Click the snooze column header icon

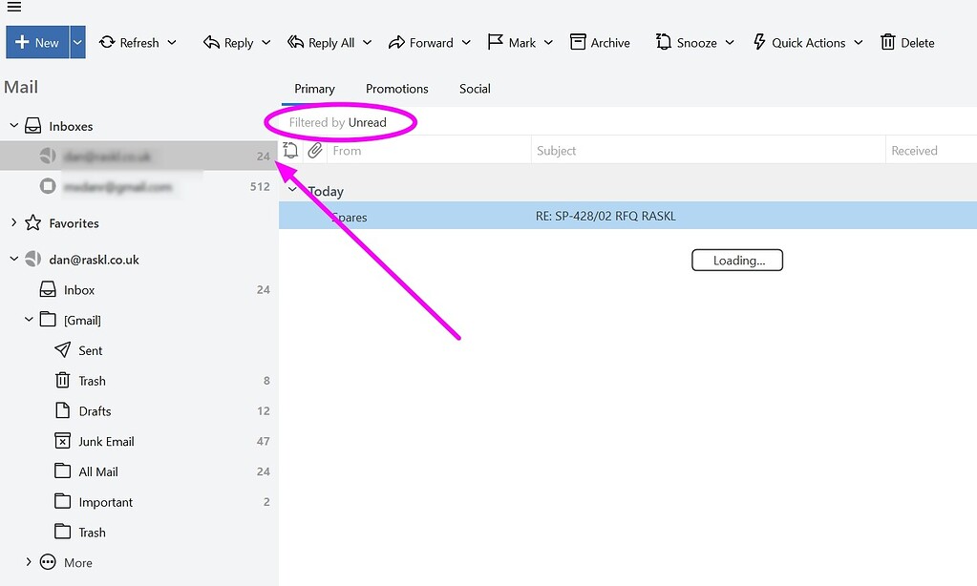(290, 150)
